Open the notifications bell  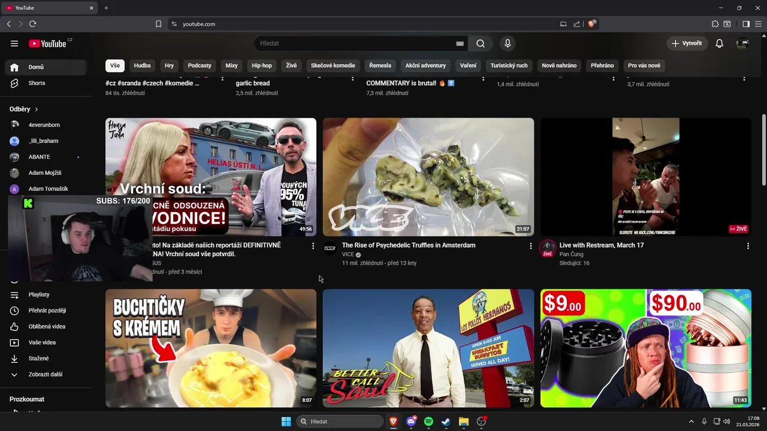pyautogui.click(x=720, y=43)
